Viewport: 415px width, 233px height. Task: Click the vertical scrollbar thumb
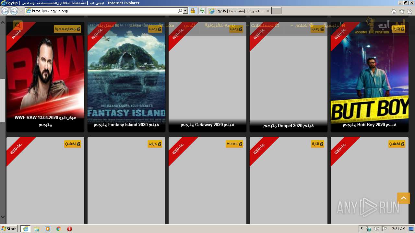[3, 100]
